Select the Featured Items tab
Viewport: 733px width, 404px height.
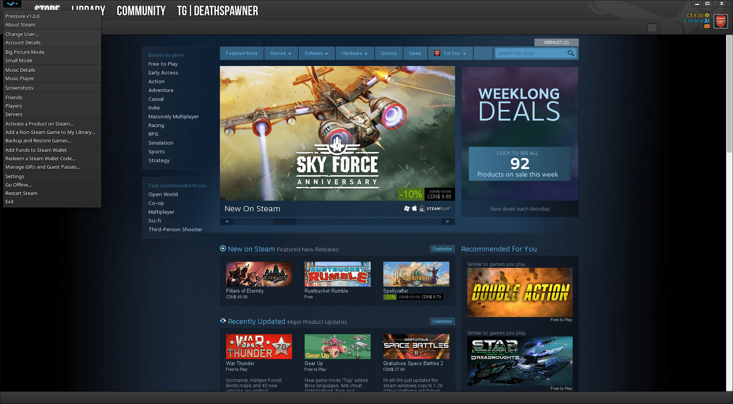(x=242, y=53)
